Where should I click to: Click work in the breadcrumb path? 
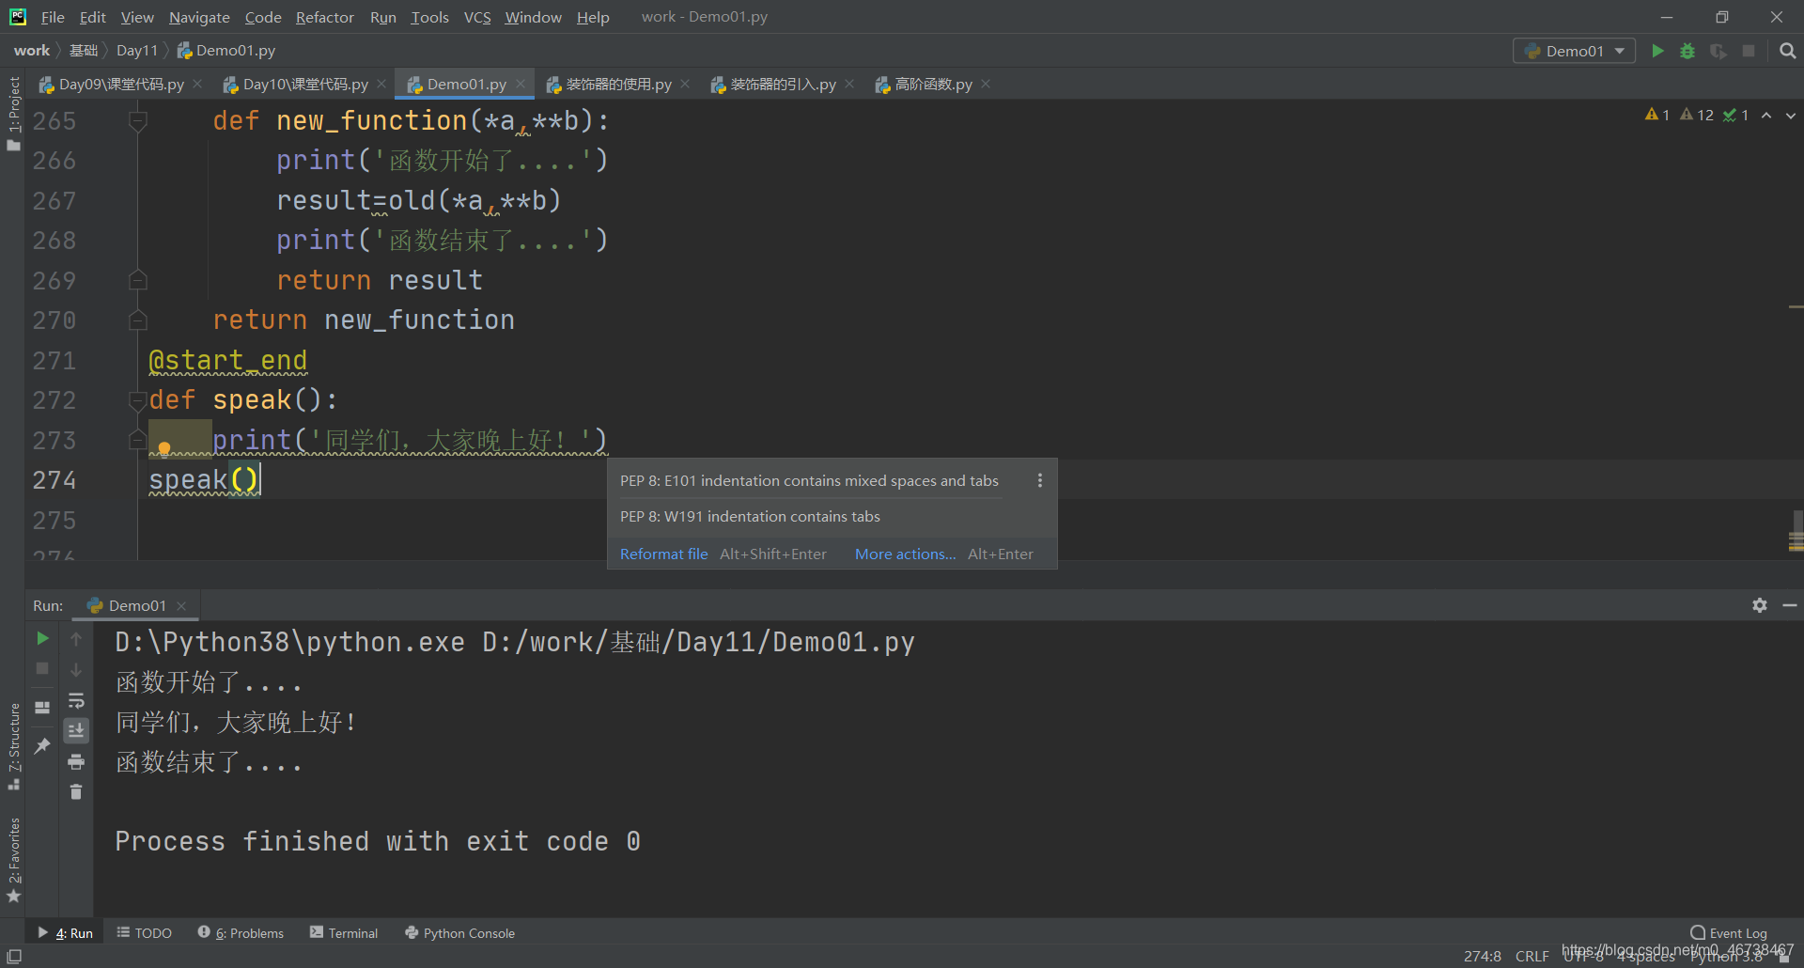[x=32, y=51]
